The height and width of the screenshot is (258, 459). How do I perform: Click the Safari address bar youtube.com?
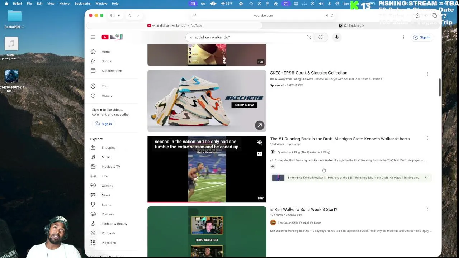[263, 15]
